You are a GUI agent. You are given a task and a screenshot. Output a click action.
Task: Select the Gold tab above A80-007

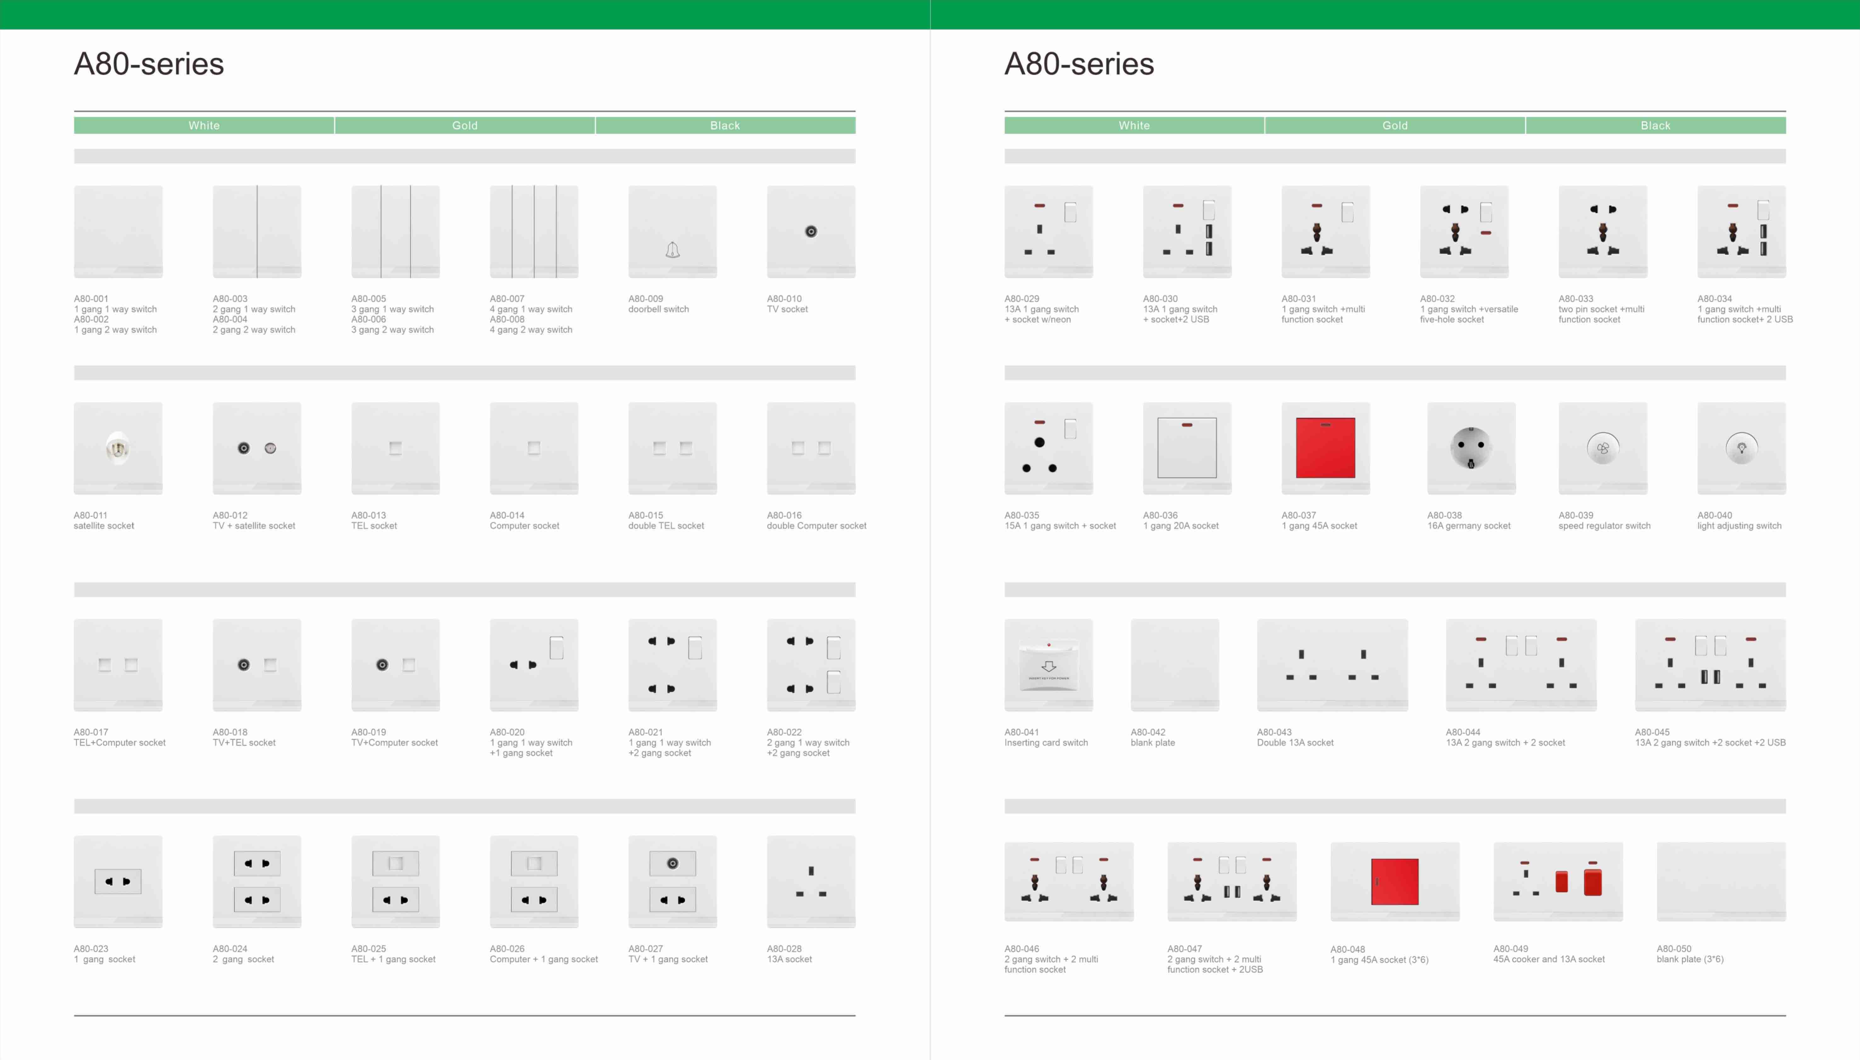[x=465, y=125]
